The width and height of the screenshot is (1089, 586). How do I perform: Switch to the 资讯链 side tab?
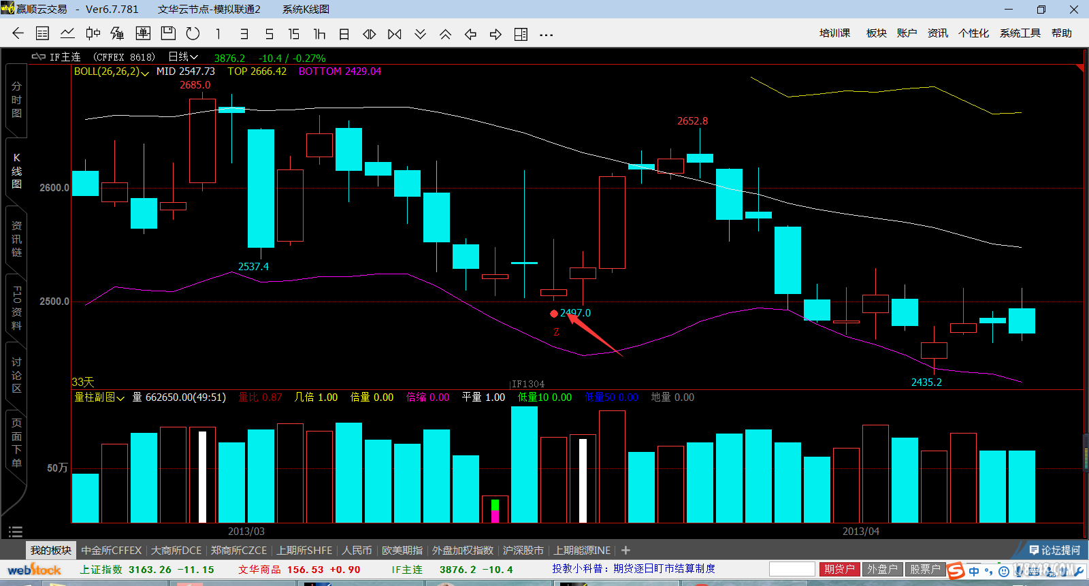(16, 239)
